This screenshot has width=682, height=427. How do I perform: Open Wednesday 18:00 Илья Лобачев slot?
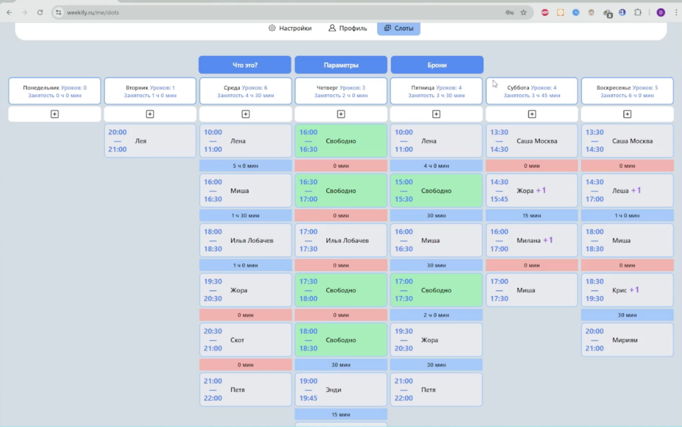[x=246, y=240]
